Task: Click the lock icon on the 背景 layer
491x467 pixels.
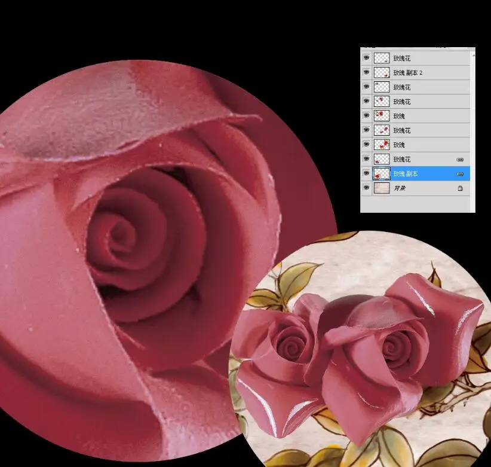Action: [x=460, y=188]
